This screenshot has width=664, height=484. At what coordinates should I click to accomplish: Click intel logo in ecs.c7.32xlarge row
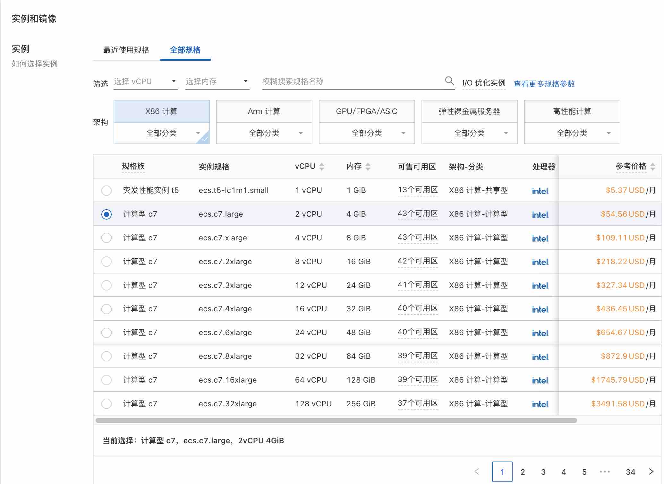tap(540, 404)
